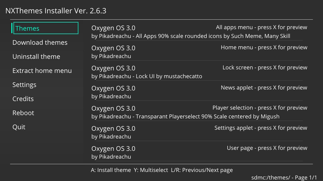The image size is (323, 181).
Task: Open Download themes in the sidebar
Action: [40, 42]
